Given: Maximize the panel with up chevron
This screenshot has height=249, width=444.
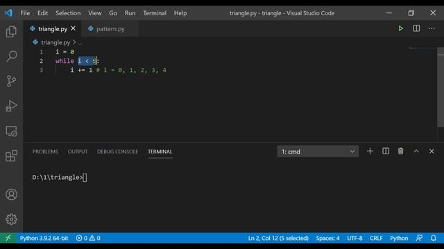Looking at the screenshot, I should pos(416,151).
